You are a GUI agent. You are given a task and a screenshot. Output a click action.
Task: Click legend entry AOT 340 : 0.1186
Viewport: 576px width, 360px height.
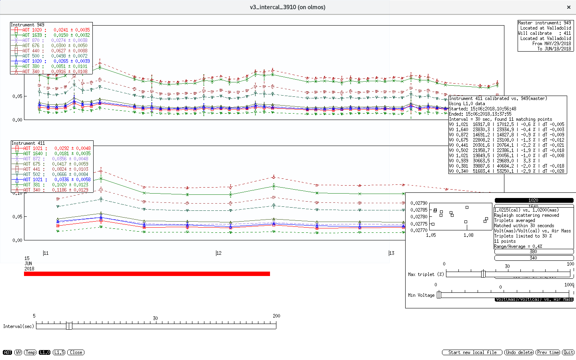pyautogui.click(x=52, y=190)
